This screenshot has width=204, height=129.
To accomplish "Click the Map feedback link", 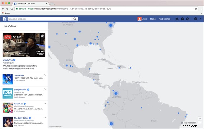I will 189,123.
